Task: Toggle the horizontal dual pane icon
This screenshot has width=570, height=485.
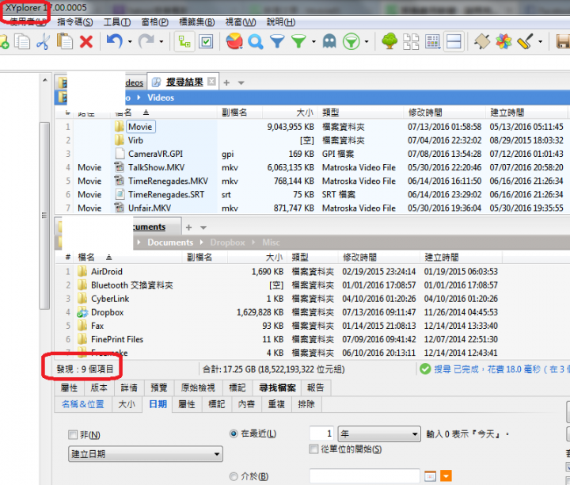Action: pyautogui.click(x=454, y=41)
